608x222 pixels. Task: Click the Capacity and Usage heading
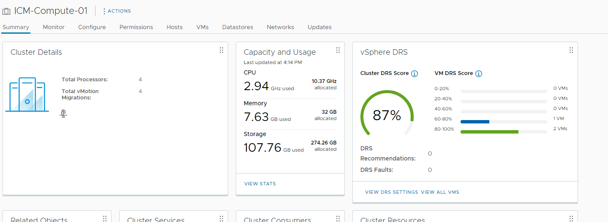pyautogui.click(x=280, y=52)
